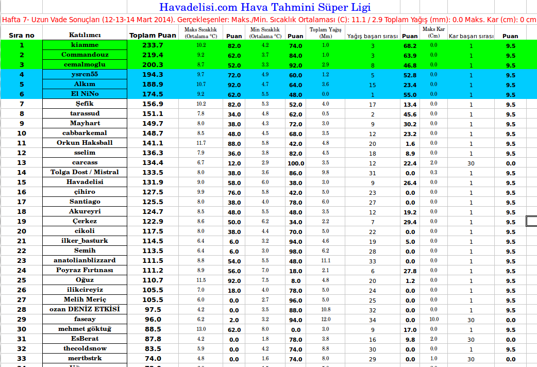
Task: Select the Yağış başarı sırası header
Action: [x=373, y=36]
